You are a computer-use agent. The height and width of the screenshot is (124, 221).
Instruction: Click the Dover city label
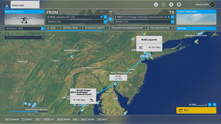115,98
